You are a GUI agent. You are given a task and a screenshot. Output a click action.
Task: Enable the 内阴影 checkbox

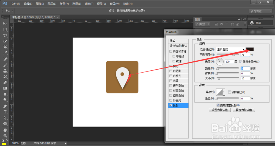coord(171,71)
